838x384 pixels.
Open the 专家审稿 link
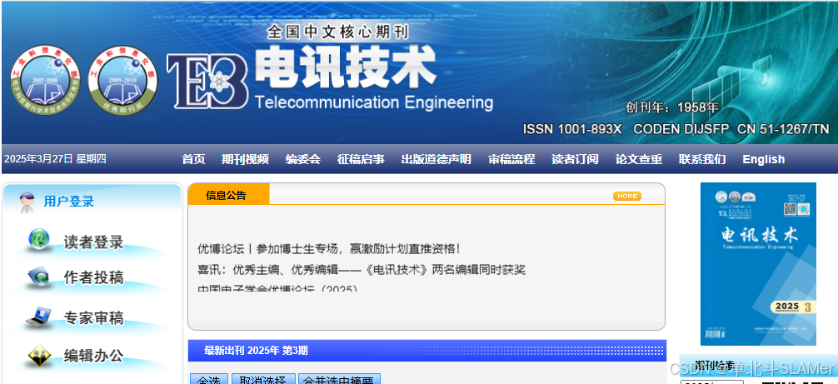[93, 318]
